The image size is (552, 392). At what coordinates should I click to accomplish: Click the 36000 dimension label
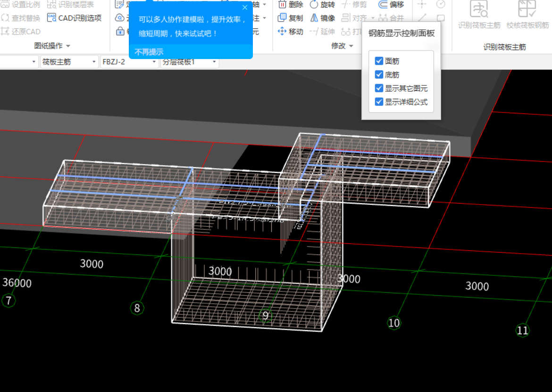click(x=17, y=283)
